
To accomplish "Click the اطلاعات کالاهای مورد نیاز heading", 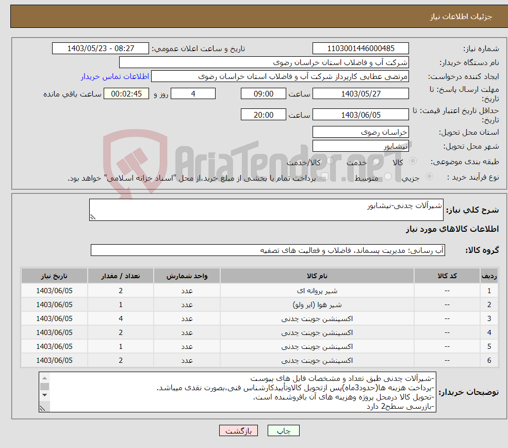I will [x=452, y=229].
